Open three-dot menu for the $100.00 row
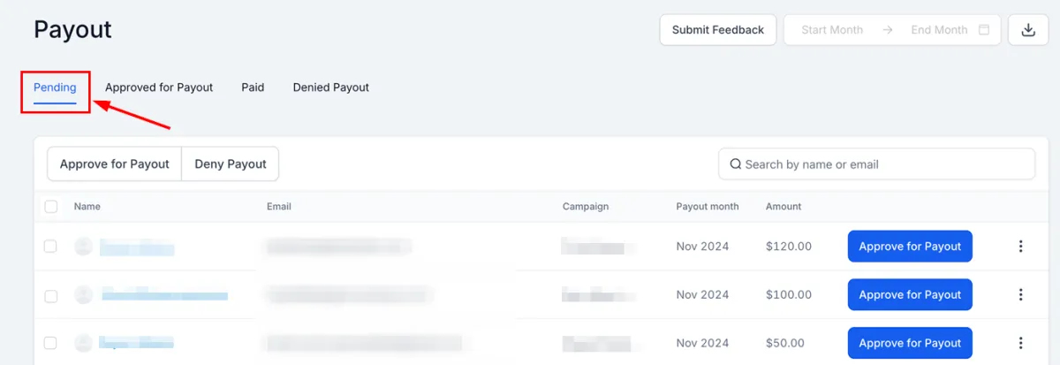Screen dimensions: 1060x365 click(1020, 294)
